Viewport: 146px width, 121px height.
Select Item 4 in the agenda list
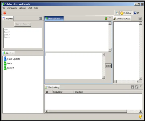click(7, 37)
